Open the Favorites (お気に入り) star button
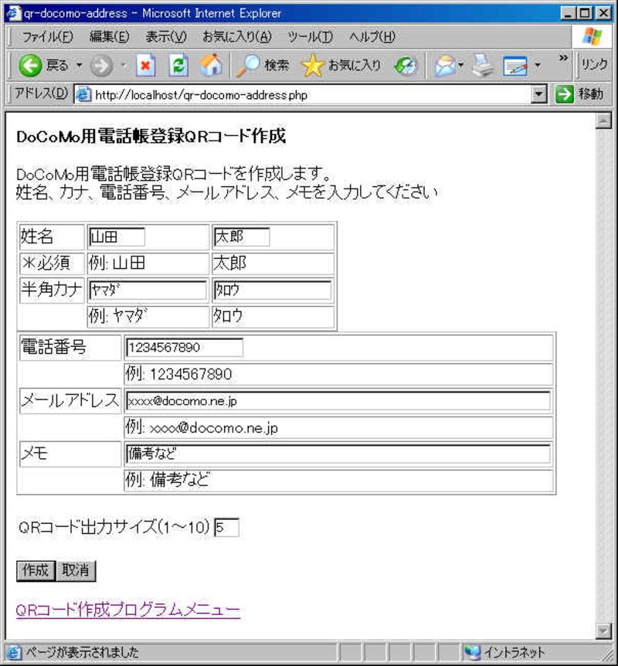The height and width of the screenshot is (666, 618). [341, 66]
